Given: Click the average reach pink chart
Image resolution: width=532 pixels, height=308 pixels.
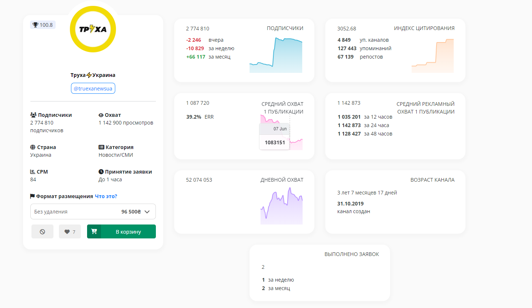Looking at the screenshot, I should click(281, 132).
